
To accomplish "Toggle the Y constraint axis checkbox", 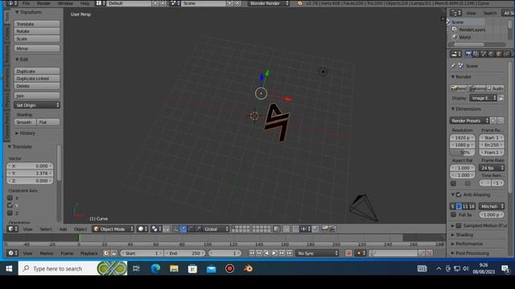I will click(x=10, y=206).
